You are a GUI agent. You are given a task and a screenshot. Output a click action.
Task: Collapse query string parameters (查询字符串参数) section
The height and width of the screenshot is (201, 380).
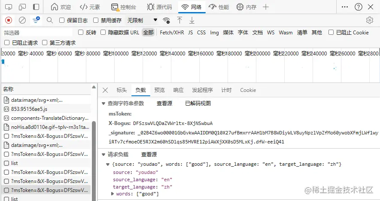click(103, 104)
